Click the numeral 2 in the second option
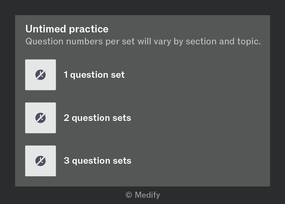 (x=66, y=118)
